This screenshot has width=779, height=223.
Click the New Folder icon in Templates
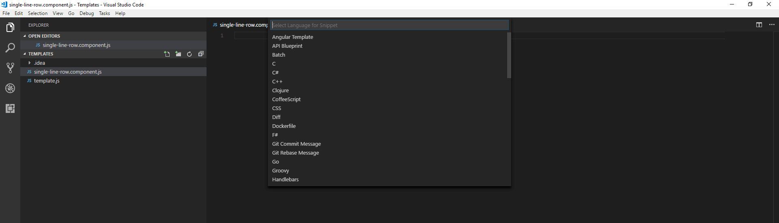pyautogui.click(x=178, y=54)
